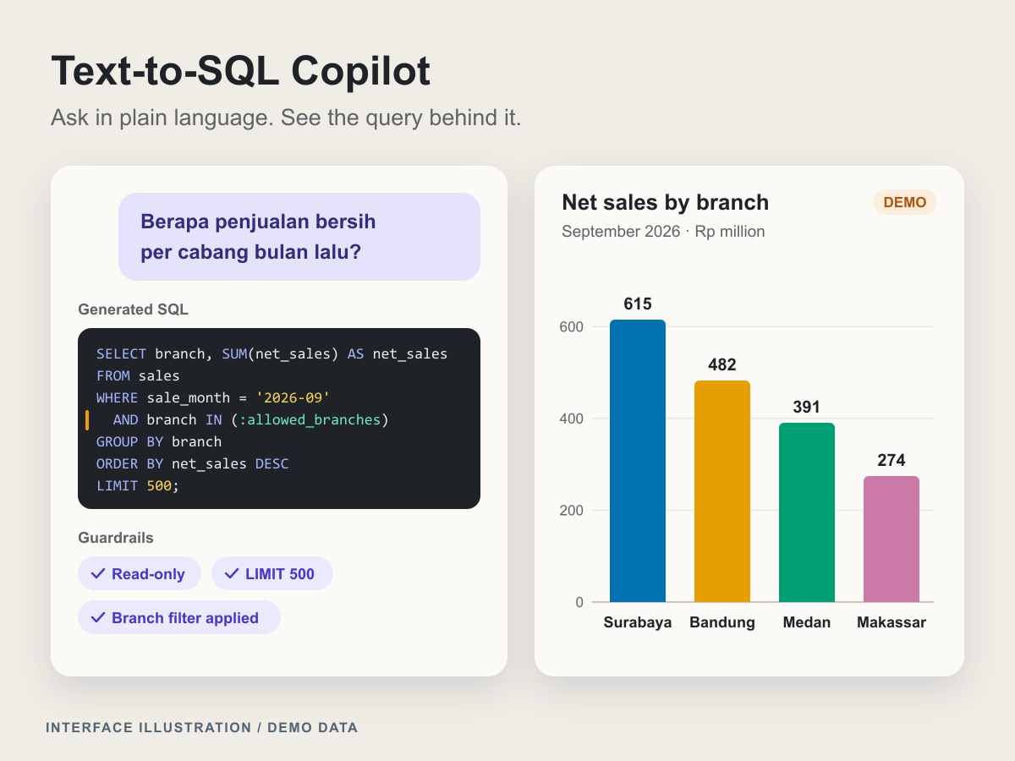Click the Surabaya blue bar
This screenshot has height=761, width=1015.
(638, 461)
